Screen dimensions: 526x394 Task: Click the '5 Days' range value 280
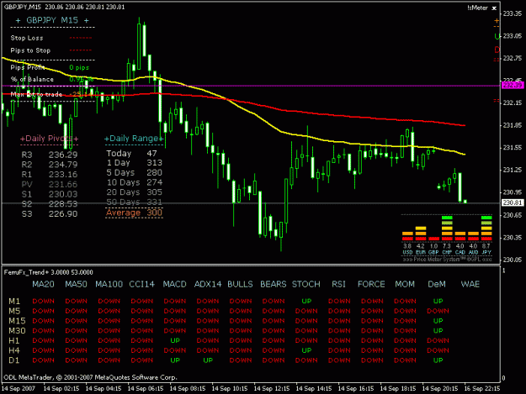click(154, 172)
